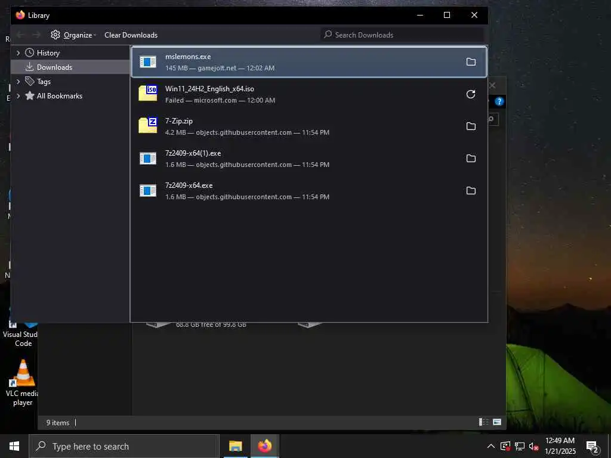The height and width of the screenshot is (458, 611).
Task: Go back with the Library back arrow
Action: click(21, 35)
